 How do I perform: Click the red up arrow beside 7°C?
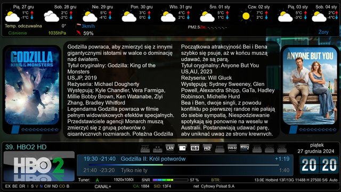[266, 13]
